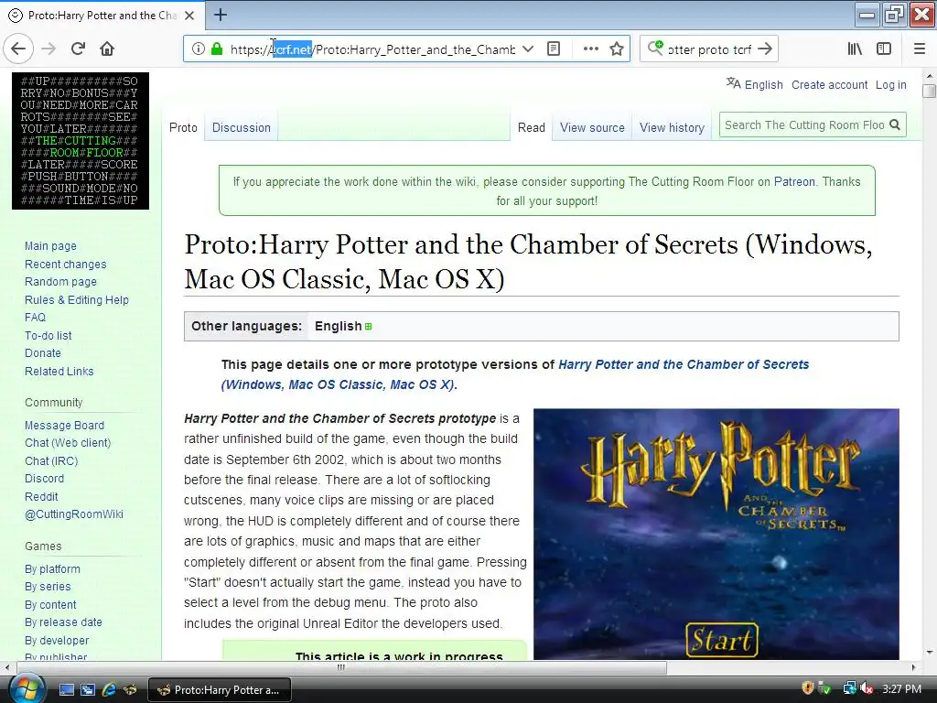
Task: Click the vertical scrollbar down arrow
Action: pyautogui.click(x=929, y=653)
